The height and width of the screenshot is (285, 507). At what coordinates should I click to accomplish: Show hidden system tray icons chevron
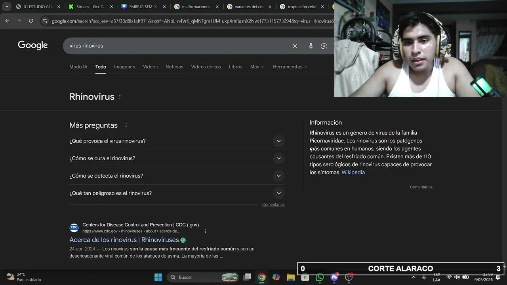click(414, 277)
